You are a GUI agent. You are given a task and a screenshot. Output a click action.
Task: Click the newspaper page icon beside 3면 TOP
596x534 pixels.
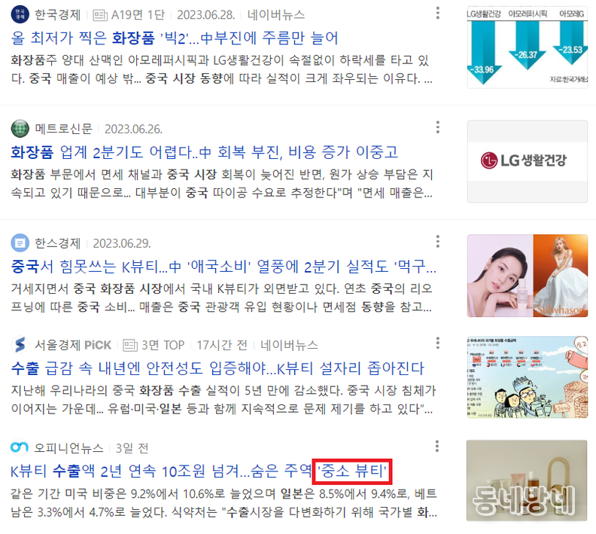130,345
